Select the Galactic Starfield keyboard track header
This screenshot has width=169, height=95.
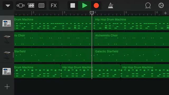pos(7,55)
